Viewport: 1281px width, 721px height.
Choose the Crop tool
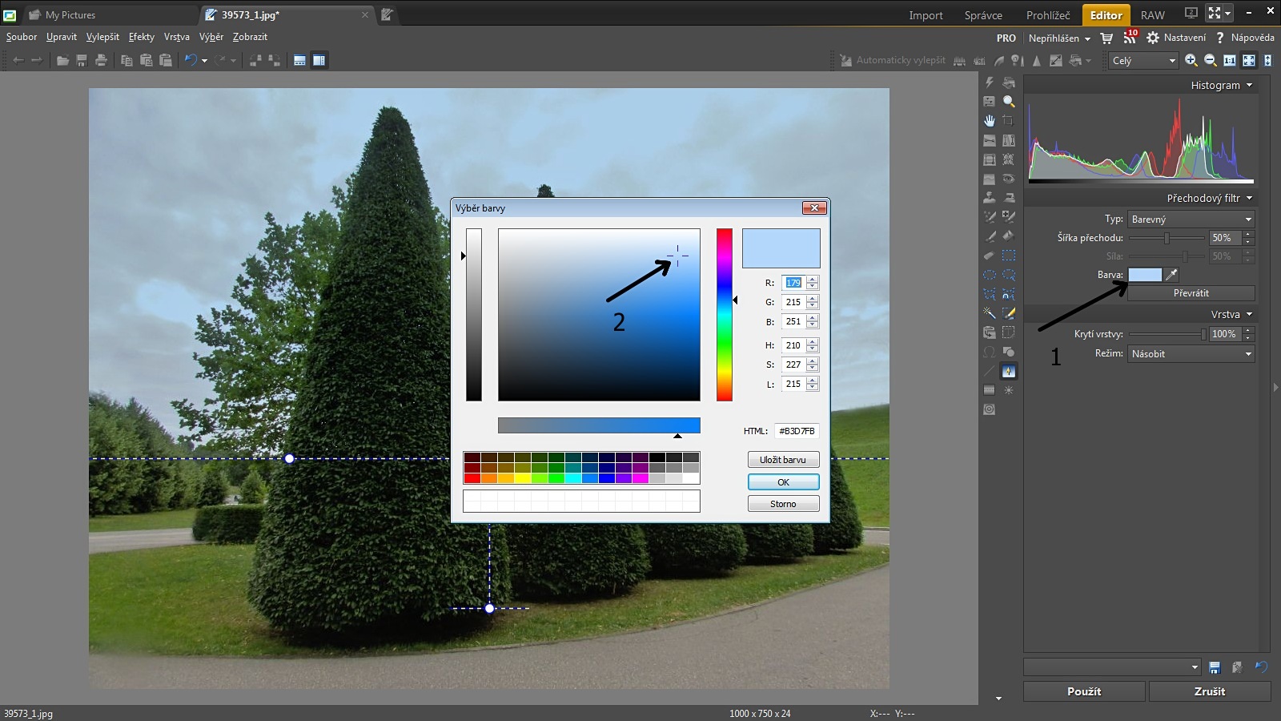point(1009,121)
